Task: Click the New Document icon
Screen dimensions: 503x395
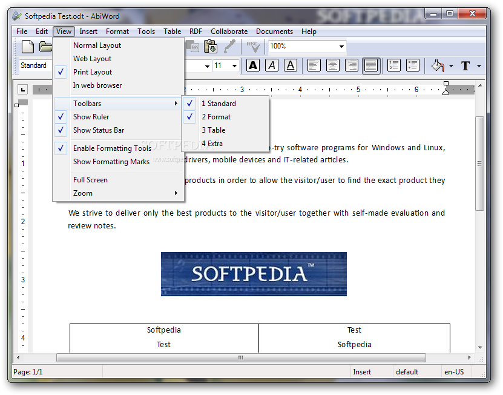Action: click(x=28, y=47)
